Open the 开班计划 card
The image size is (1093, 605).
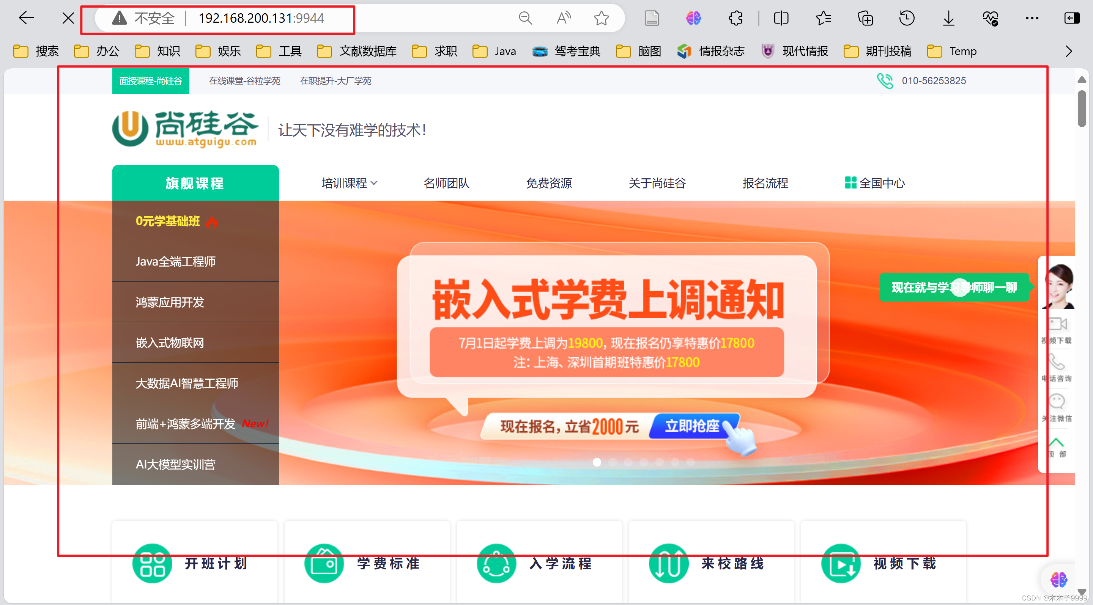195,563
